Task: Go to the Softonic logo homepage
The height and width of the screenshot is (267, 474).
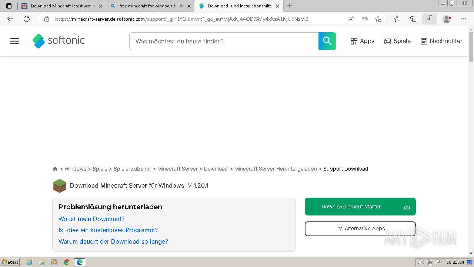Action: click(59, 41)
